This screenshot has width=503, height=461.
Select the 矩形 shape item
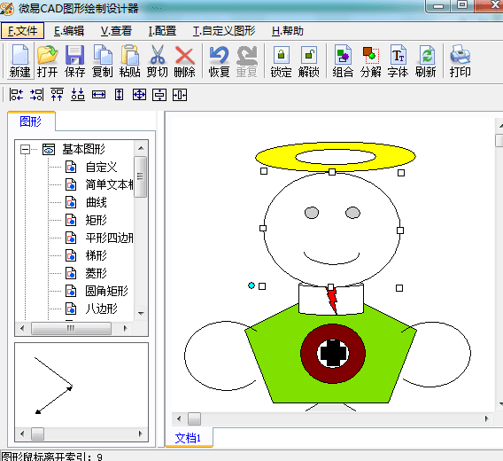coord(97,220)
